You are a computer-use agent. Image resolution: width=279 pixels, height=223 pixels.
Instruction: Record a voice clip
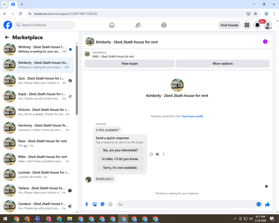(86, 205)
